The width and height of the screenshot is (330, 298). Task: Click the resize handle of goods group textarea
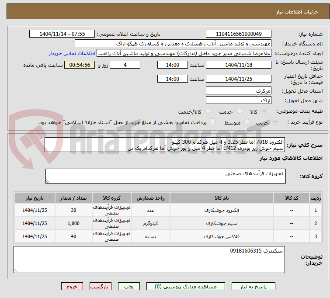tap(48, 181)
